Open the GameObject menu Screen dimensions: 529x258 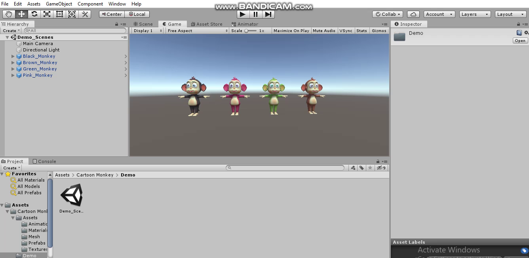tap(59, 4)
